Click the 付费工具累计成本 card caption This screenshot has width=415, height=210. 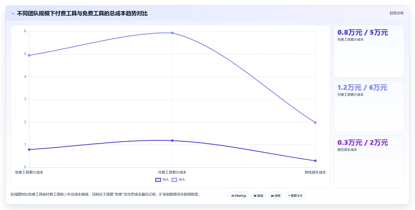(351, 95)
